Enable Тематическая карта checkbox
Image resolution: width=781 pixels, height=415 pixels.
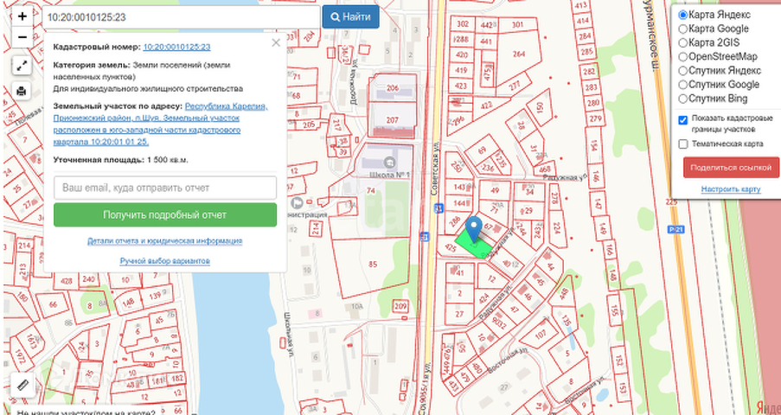click(x=683, y=144)
